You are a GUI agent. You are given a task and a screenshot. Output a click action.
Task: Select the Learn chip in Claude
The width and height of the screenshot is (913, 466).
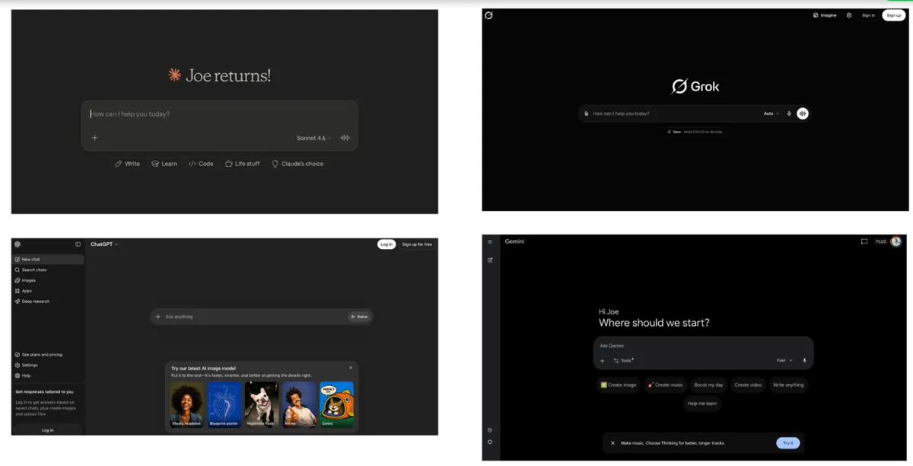tap(164, 164)
